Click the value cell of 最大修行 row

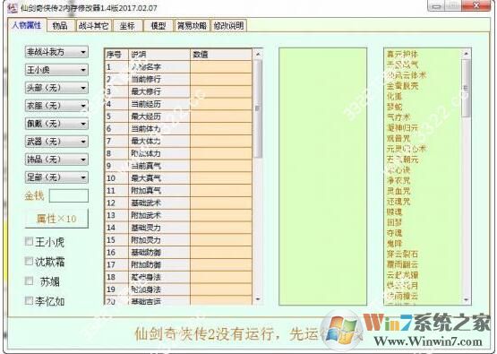click(221, 91)
